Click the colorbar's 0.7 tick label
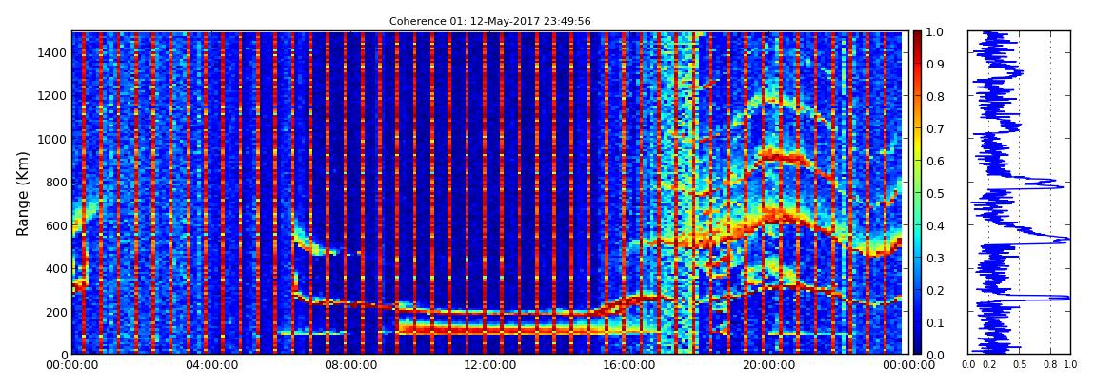The width and height of the screenshot is (1095, 387). [x=935, y=129]
